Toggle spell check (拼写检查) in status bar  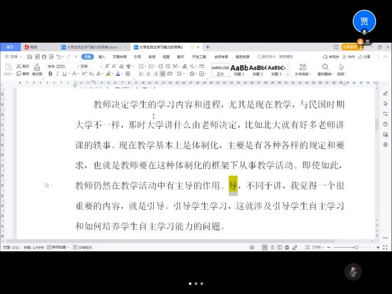59,246
